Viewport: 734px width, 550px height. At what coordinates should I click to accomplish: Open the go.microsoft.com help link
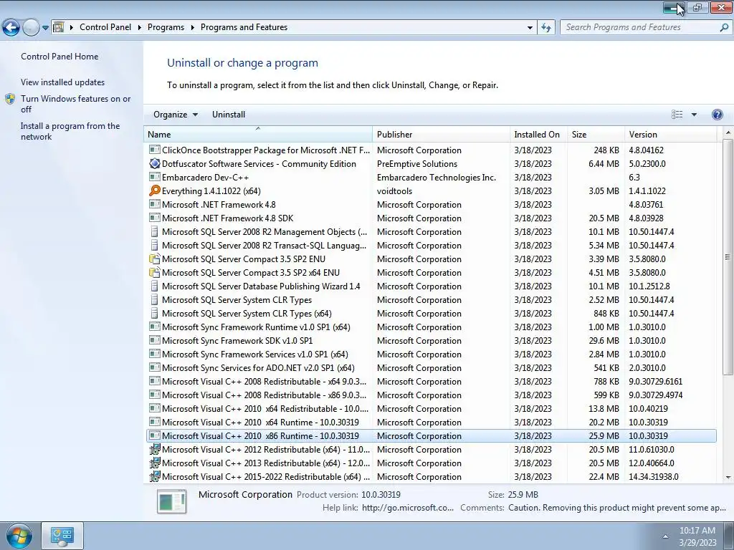click(408, 508)
